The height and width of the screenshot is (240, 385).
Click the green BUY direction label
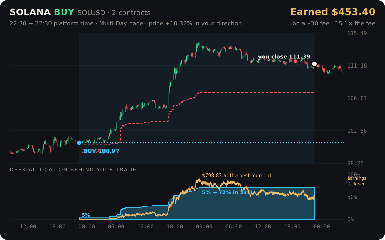pyautogui.click(x=64, y=12)
